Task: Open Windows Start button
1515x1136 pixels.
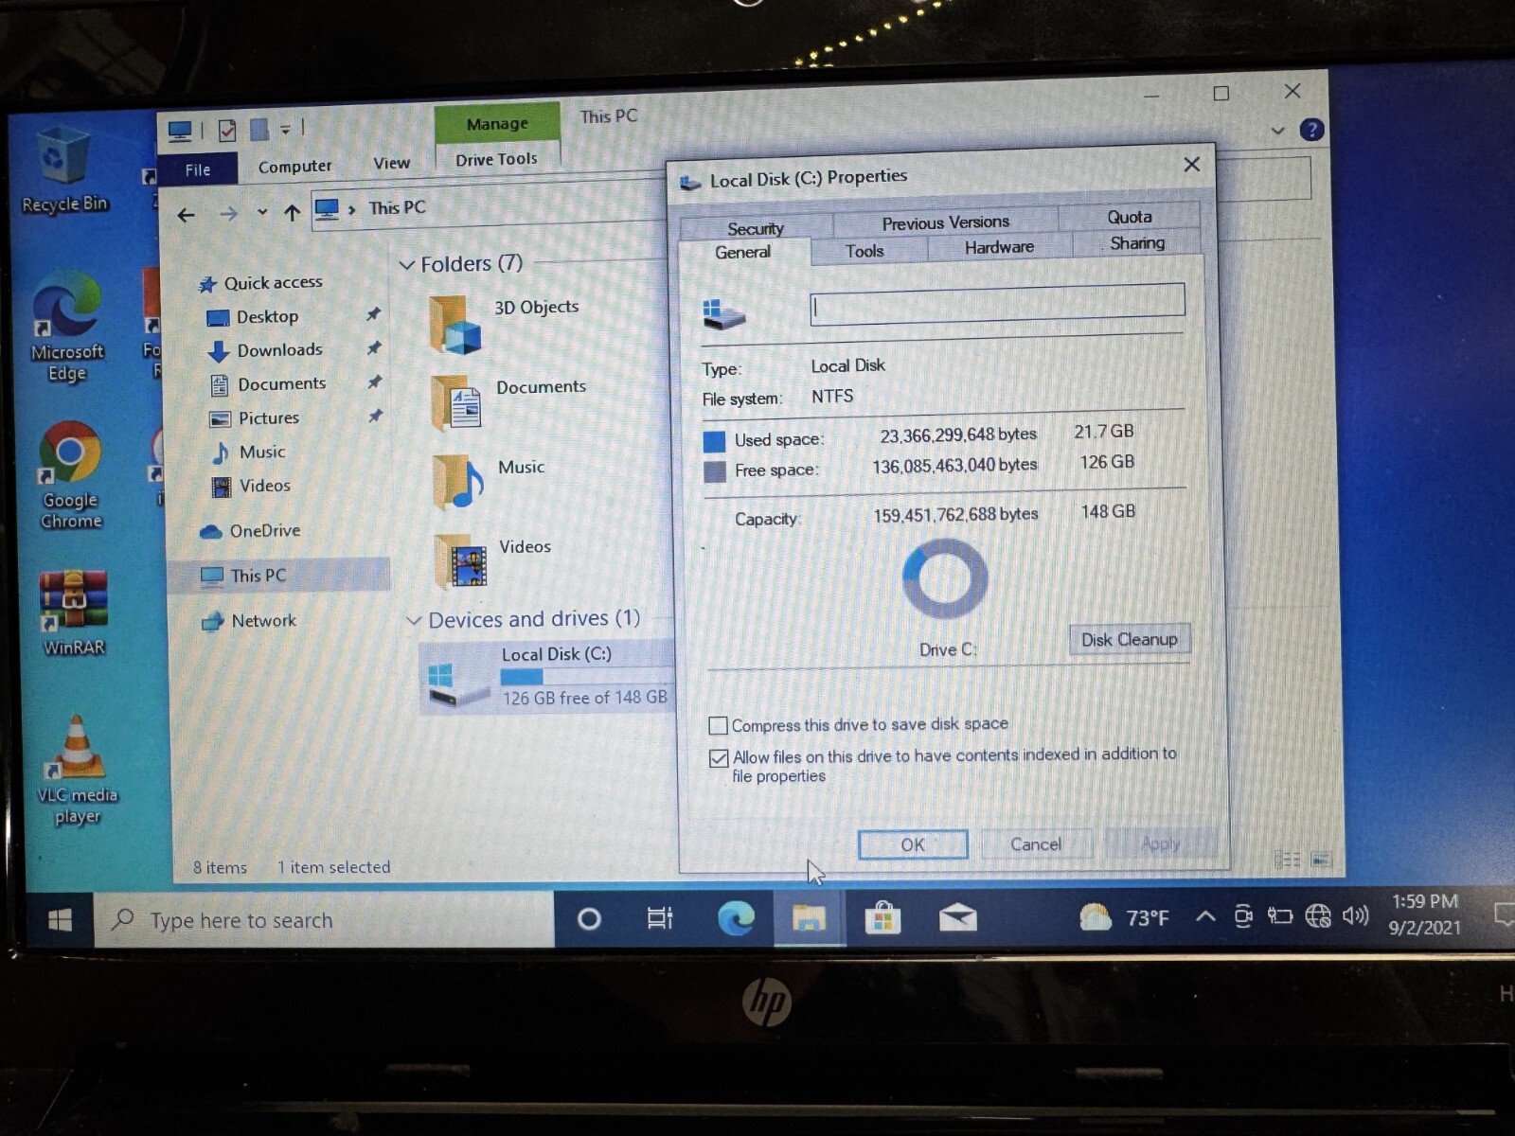Action: click(x=60, y=920)
